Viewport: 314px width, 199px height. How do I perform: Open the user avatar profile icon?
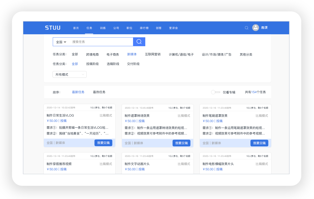tap(255, 28)
